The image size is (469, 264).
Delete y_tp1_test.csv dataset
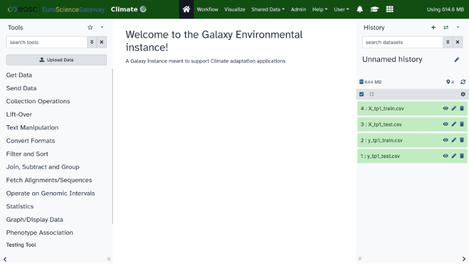click(x=462, y=156)
